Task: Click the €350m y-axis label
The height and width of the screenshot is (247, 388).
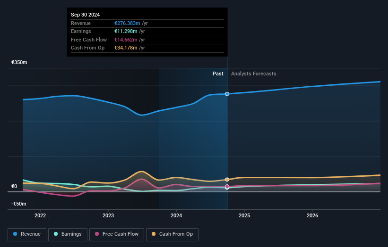Action: pos(19,62)
